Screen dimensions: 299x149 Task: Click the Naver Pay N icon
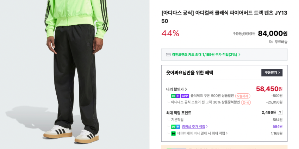tap(173, 134)
